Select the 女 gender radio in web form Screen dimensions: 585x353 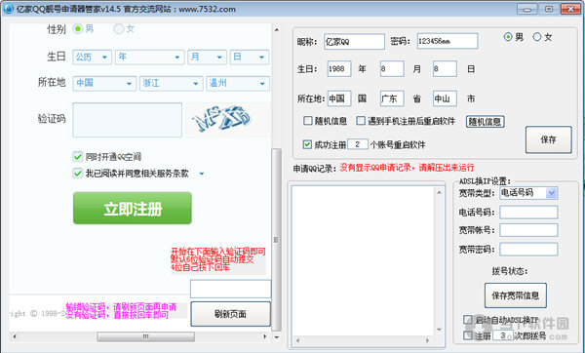[118, 28]
